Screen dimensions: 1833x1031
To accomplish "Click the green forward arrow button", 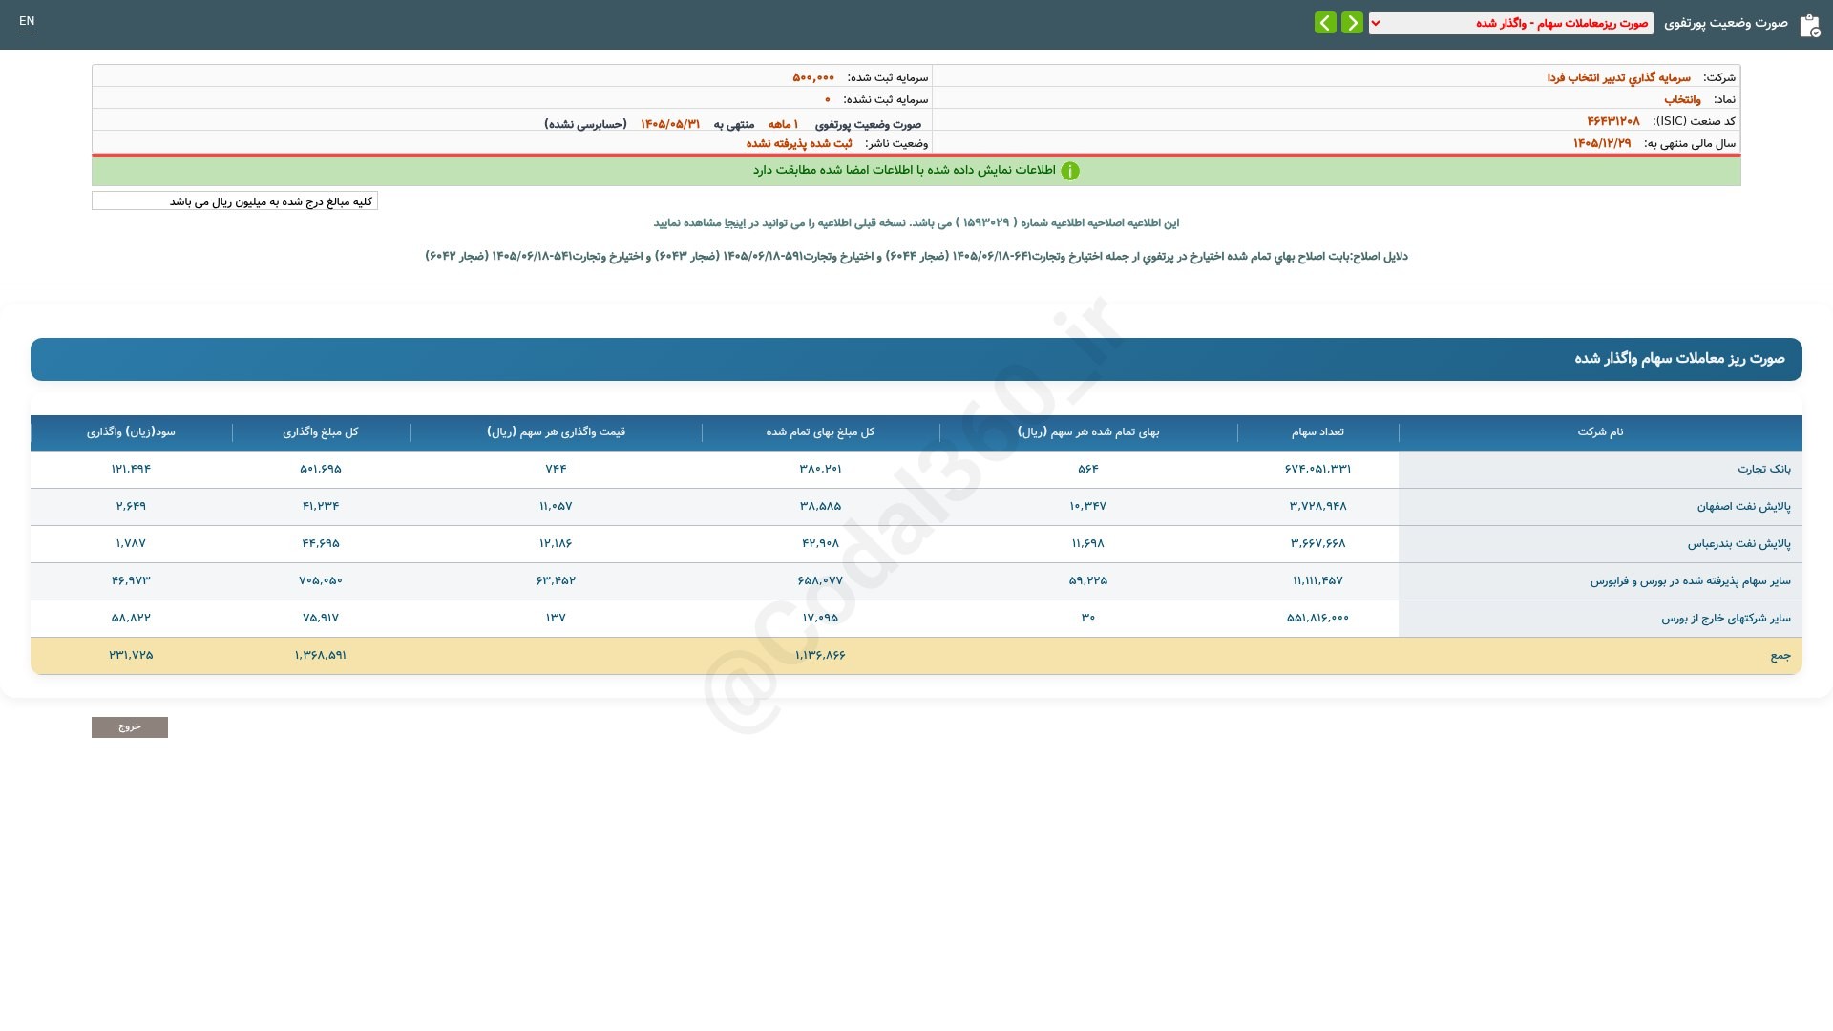I will tap(1352, 23).
